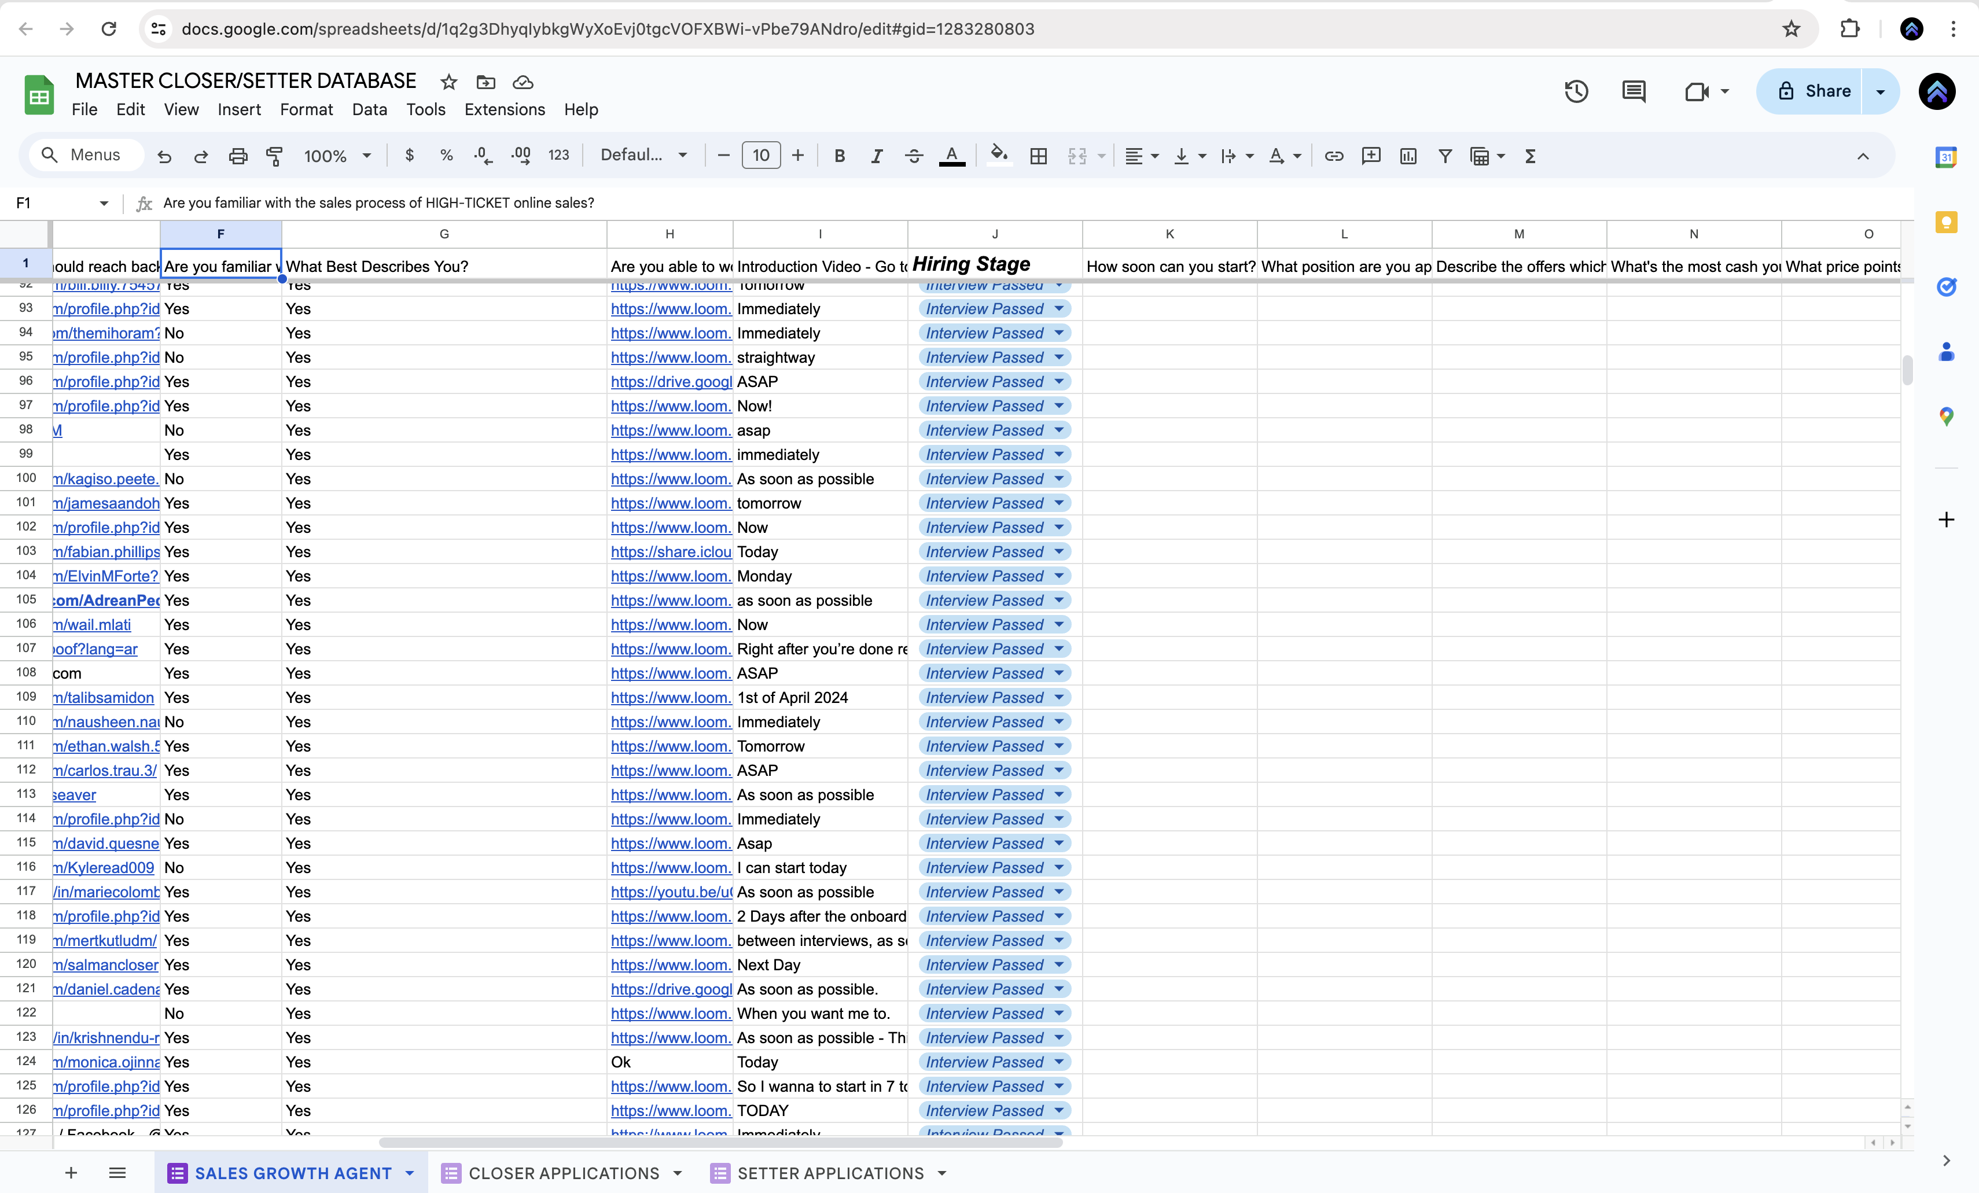The image size is (1979, 1193).
Task: Apply bold formatting
Action: pyautogui.click(x=840, y=155)
